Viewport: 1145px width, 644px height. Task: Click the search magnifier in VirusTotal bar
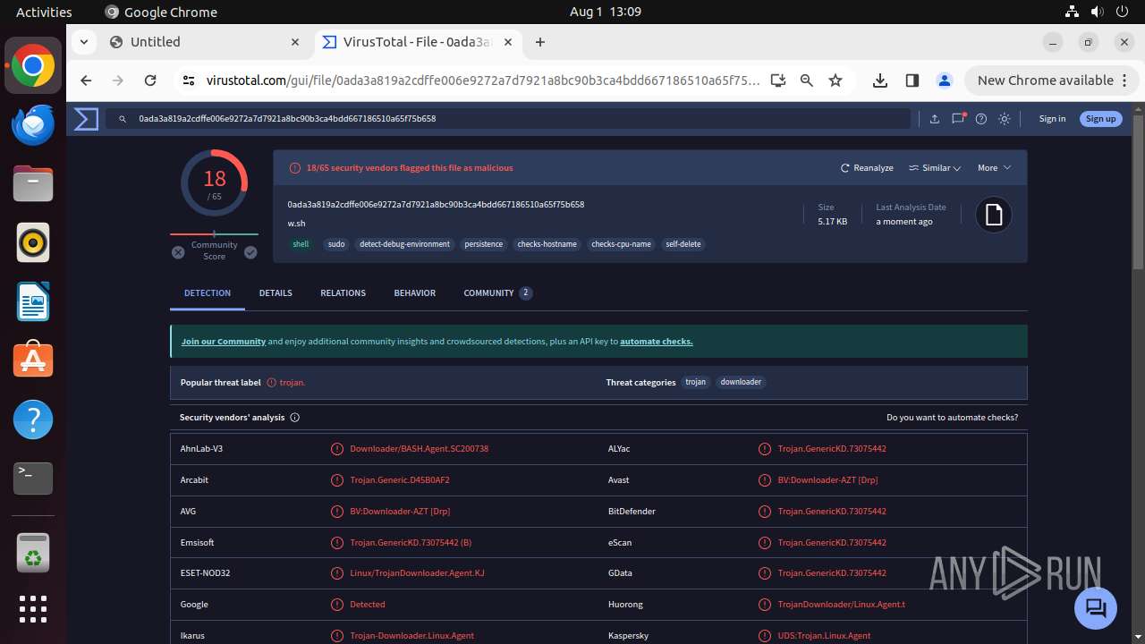click(123, 118)
